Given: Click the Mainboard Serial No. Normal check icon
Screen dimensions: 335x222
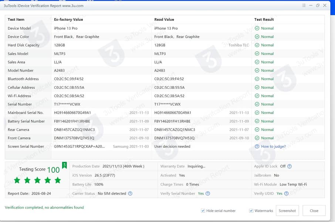Looking at the screenshot, I should click(x=257, y=113).
